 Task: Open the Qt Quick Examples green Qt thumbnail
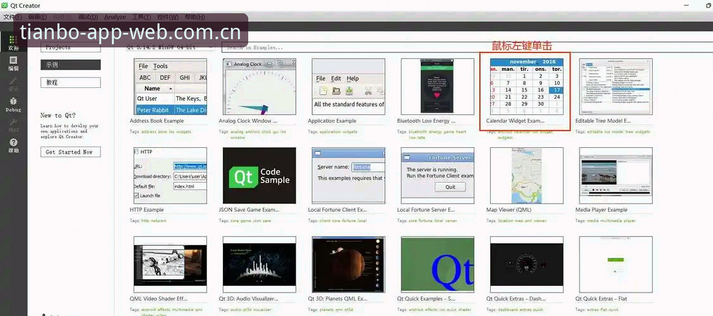point(438,264)
